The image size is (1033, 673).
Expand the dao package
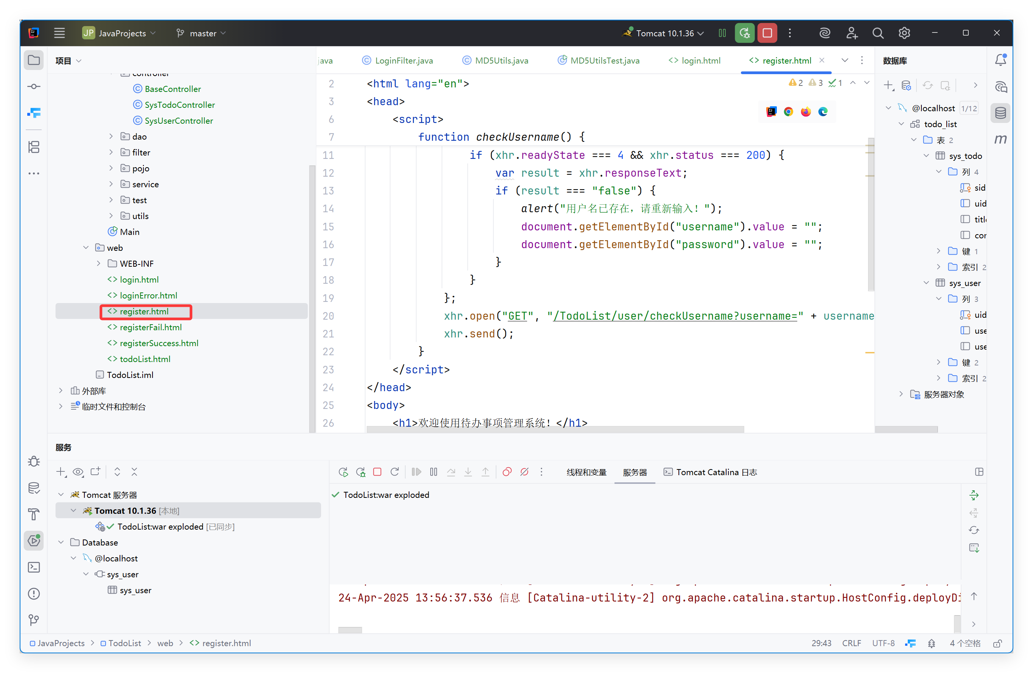tap(111, 136)
